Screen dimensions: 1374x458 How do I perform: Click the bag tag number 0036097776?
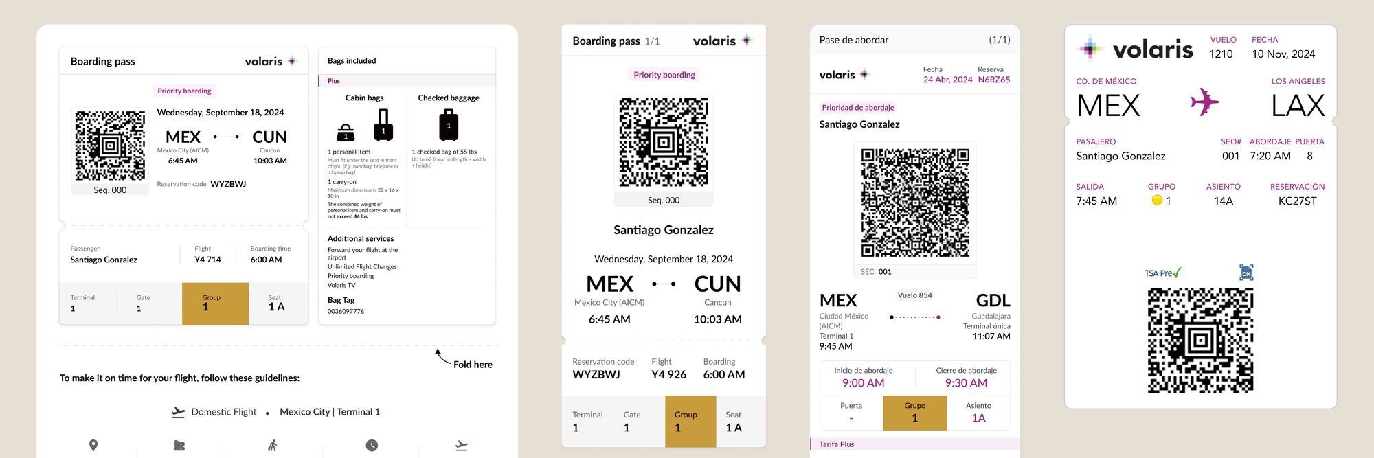[346, 312]
